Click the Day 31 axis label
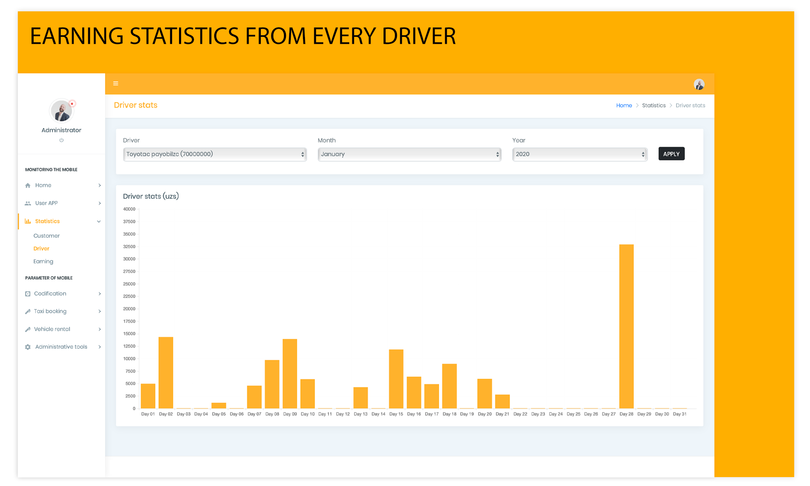Viewport: 810px width, 486px height. point(680,414)
